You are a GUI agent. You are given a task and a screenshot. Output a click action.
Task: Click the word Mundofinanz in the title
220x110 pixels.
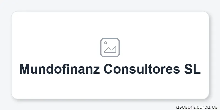coord(59,69)
